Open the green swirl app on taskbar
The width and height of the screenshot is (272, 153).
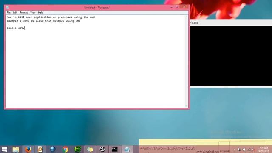click(x=78, y=149)
